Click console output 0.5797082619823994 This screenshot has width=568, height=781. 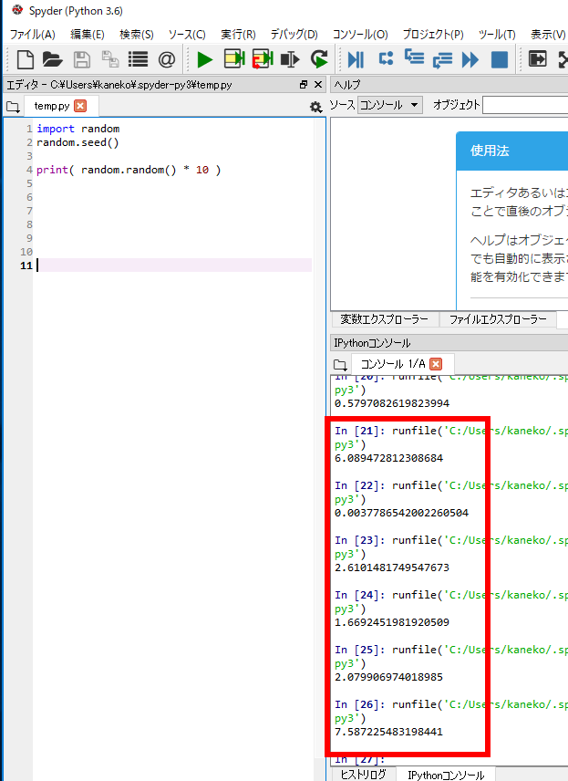tap(392, 403)
